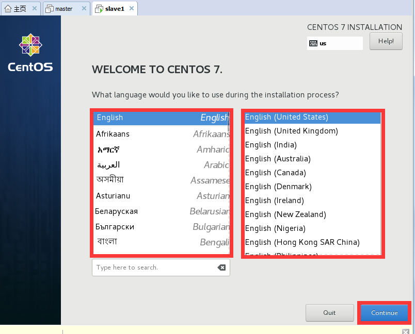Close the master tab
The height and width of the screenshot is (334, 415).
pyautogui.click(x=84, y=8)
